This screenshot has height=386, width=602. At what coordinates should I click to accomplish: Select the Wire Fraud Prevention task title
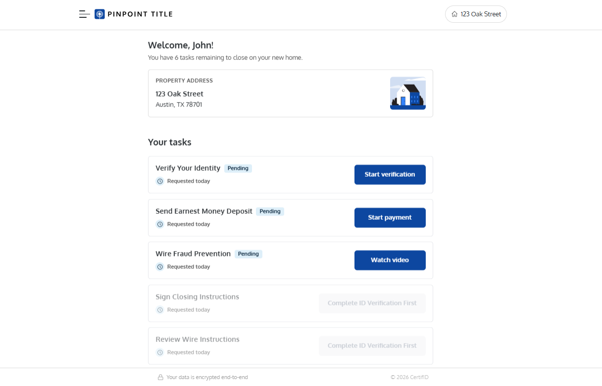click(193, 254)
